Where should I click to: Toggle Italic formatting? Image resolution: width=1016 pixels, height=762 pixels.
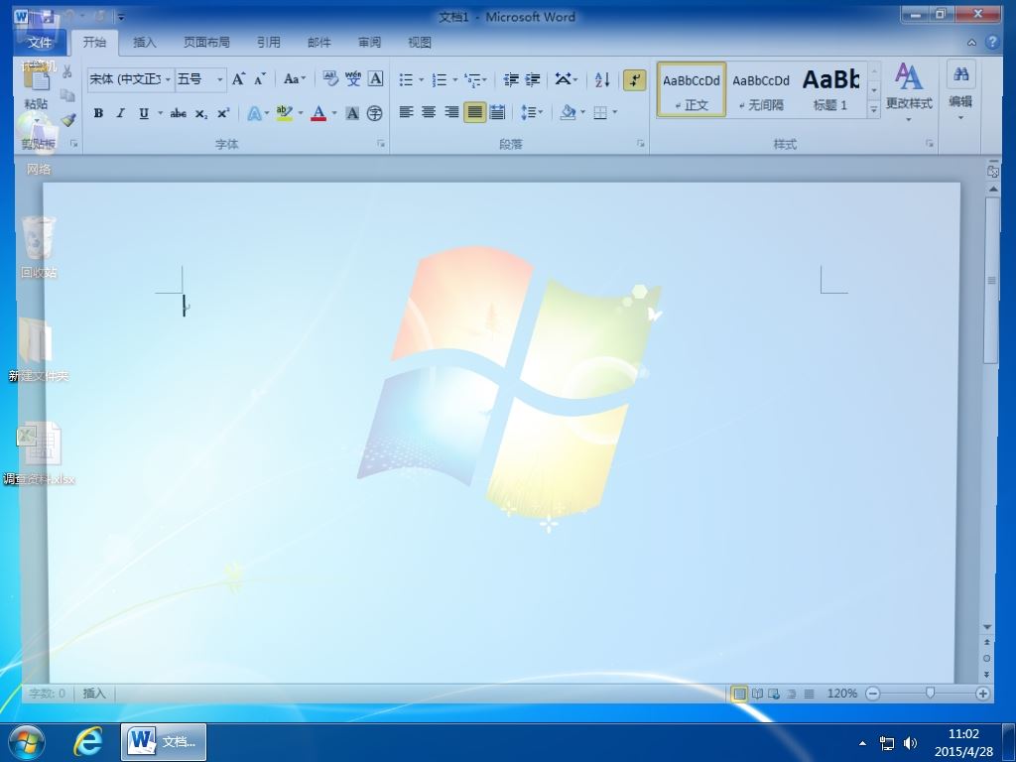(120, 113)
